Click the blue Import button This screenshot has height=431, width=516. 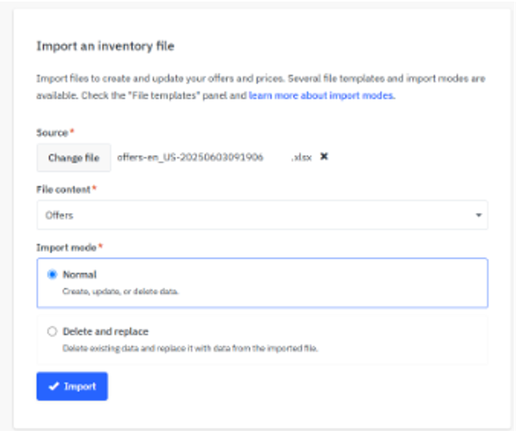click(72, 386)
